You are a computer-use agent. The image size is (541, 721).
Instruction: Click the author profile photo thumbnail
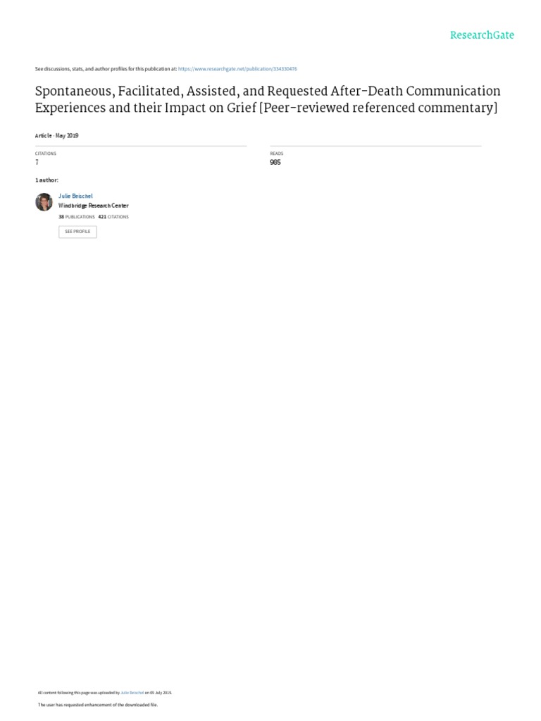click(44, 202)
